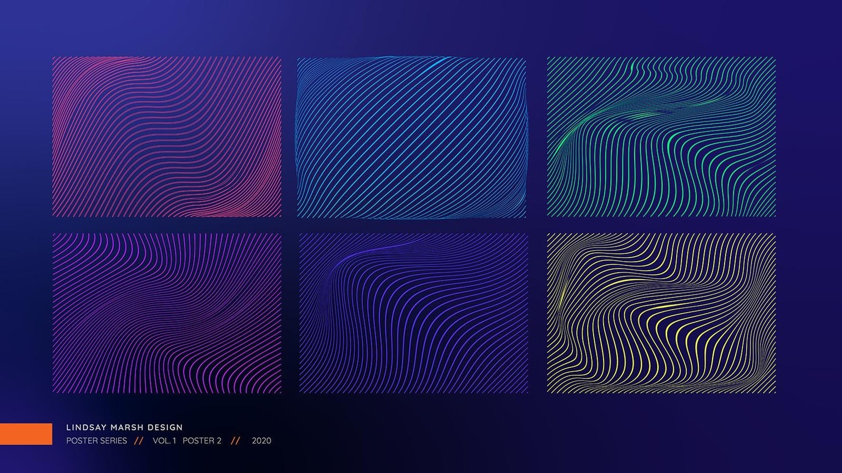
Task: Select the purple-magenta wavy line poster
Action: 167,313
